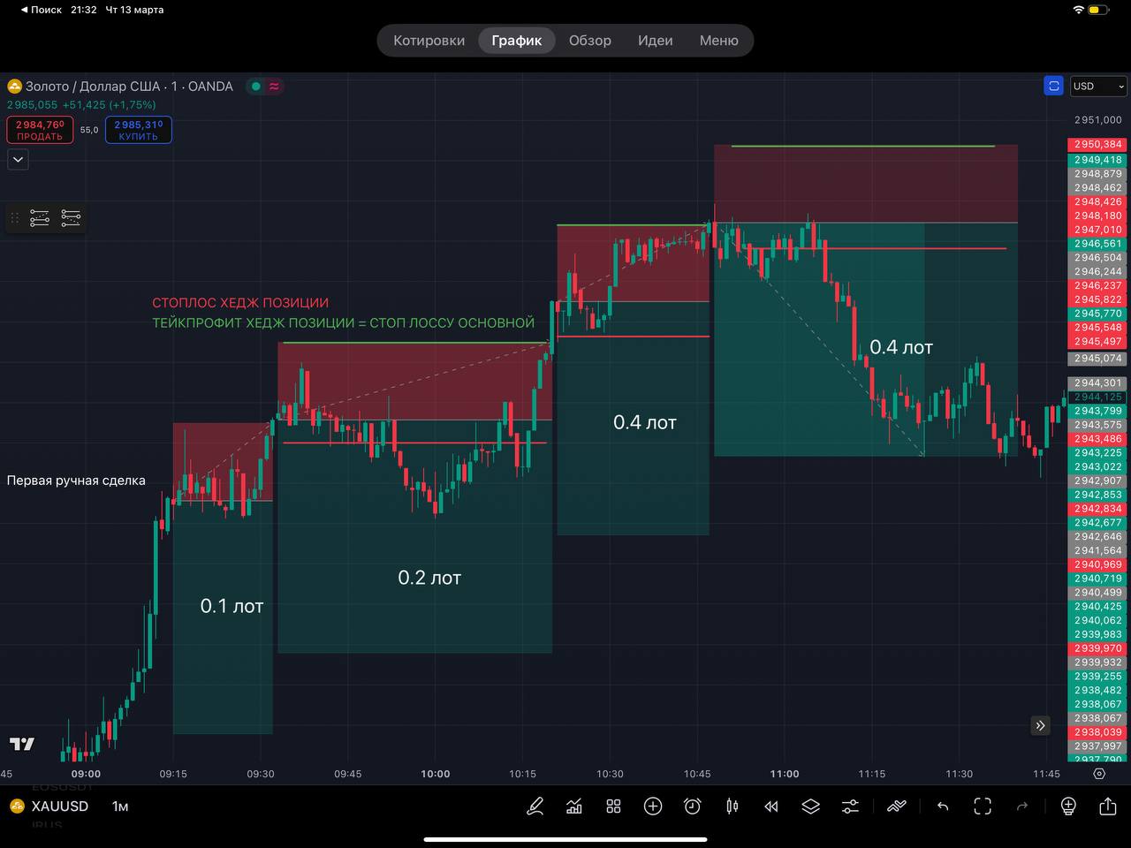Open bar replay with the rewind icon
This screenshot has height=848, width=1131.
tap(770, 806)
